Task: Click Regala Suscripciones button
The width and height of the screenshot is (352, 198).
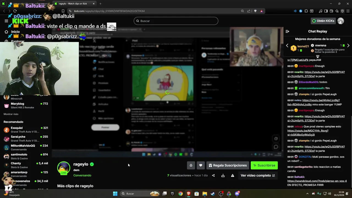Action: click(228, 165)
